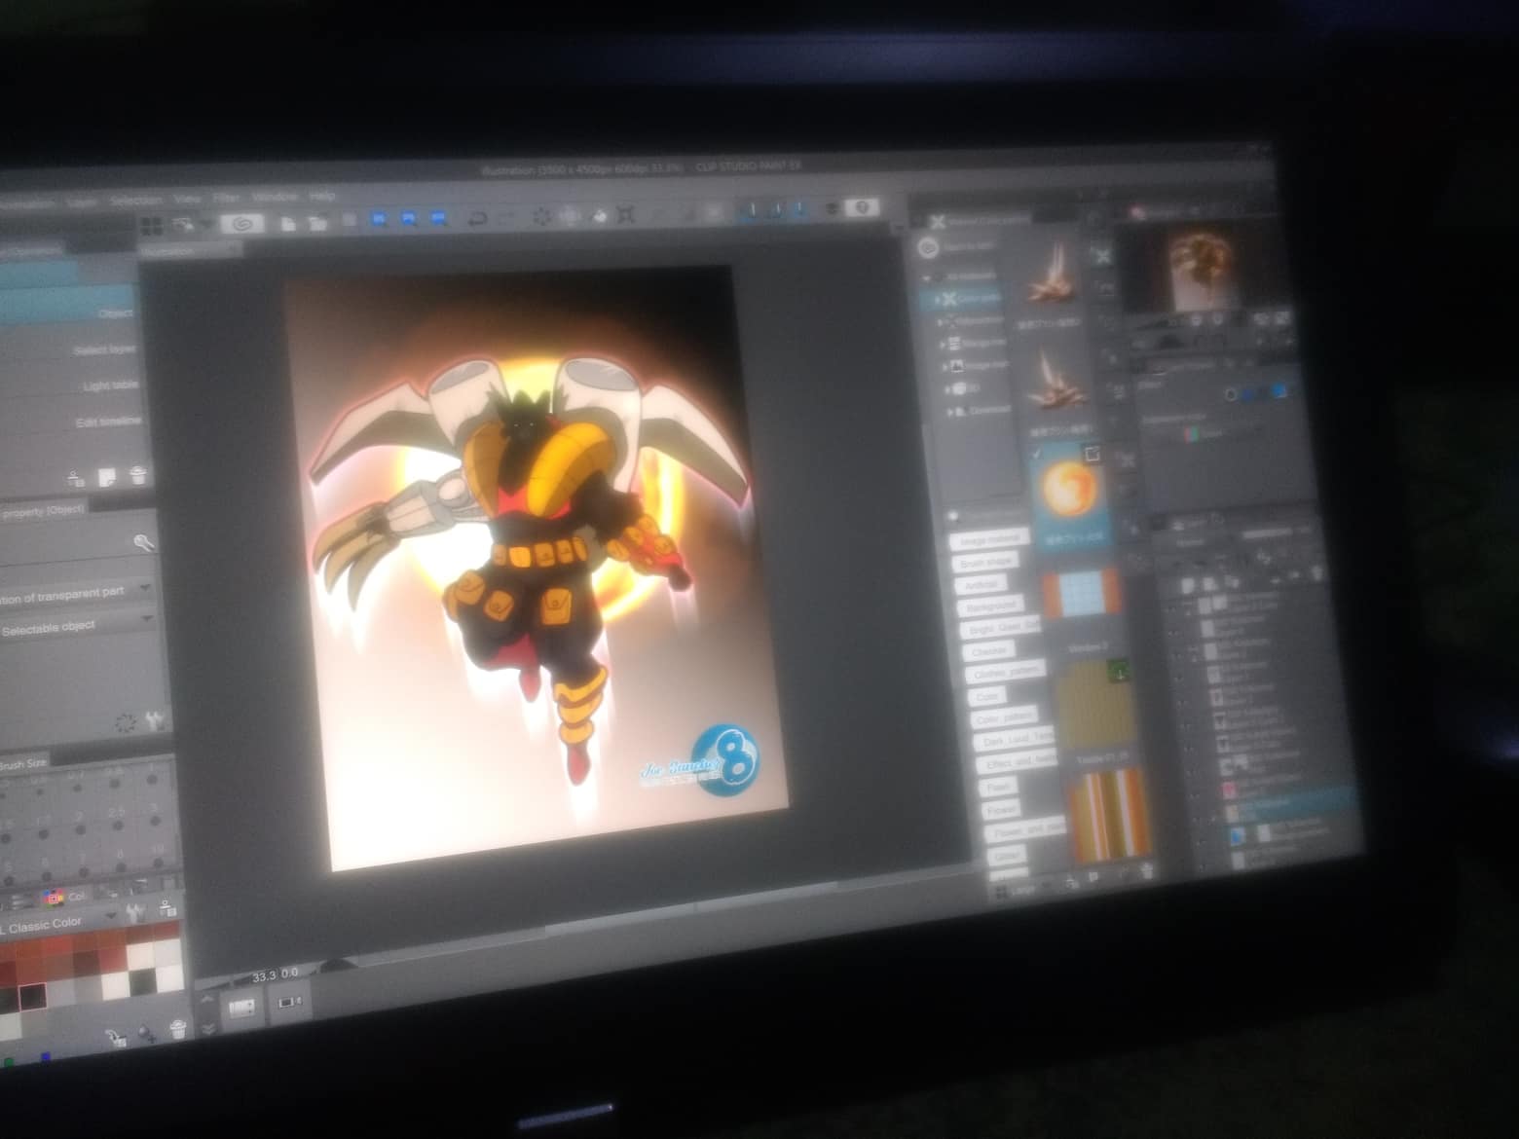The height and width of the screenshot is (1139, 1519).
Task: Expand the Download folder in material tree
Action: tap(950, 412)
